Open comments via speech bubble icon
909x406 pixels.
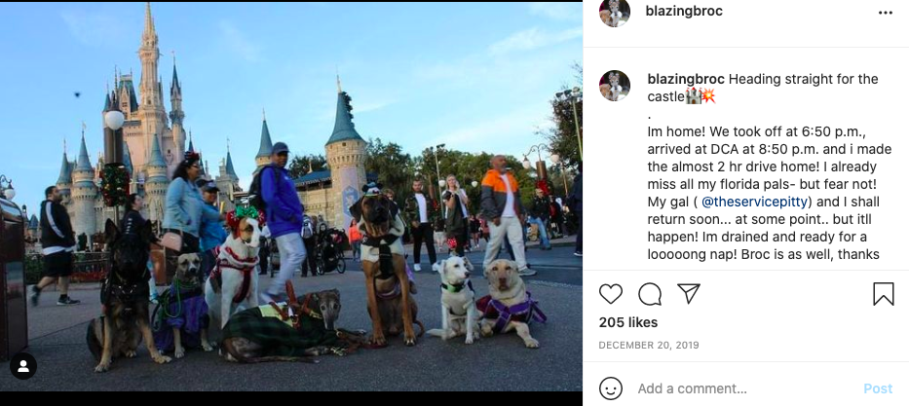(650, 294)
